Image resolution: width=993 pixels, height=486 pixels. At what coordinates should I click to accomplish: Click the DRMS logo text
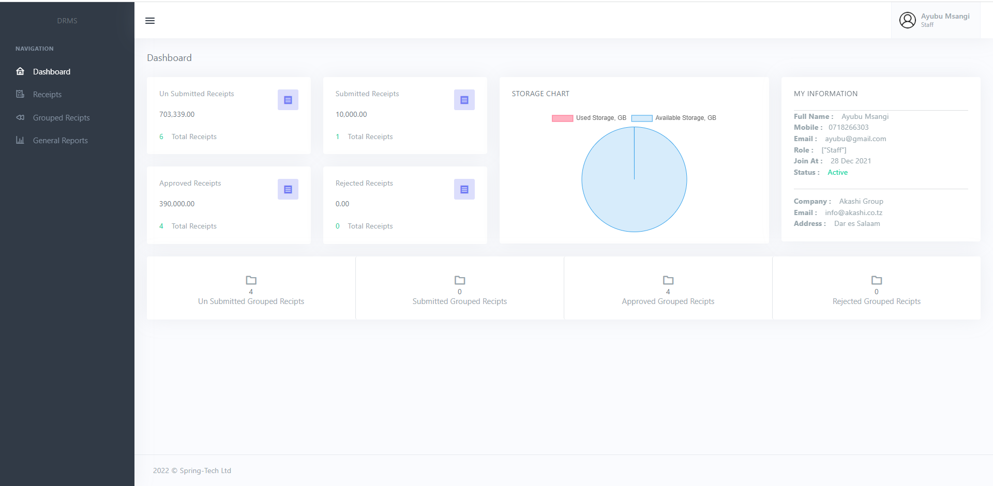(67, 21)
